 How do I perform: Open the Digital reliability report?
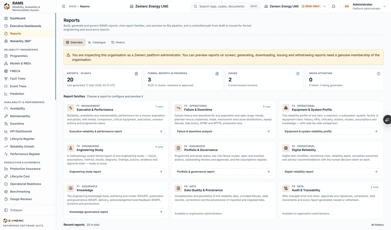click(x=331, y=172)
